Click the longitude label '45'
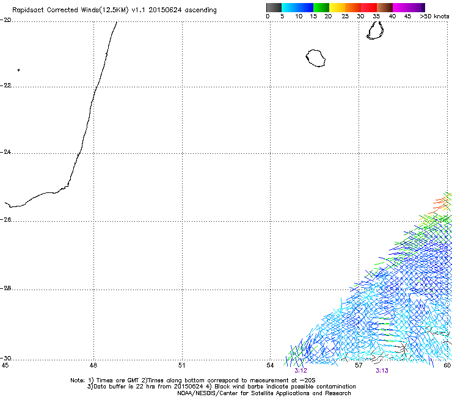 click(5, 366)
